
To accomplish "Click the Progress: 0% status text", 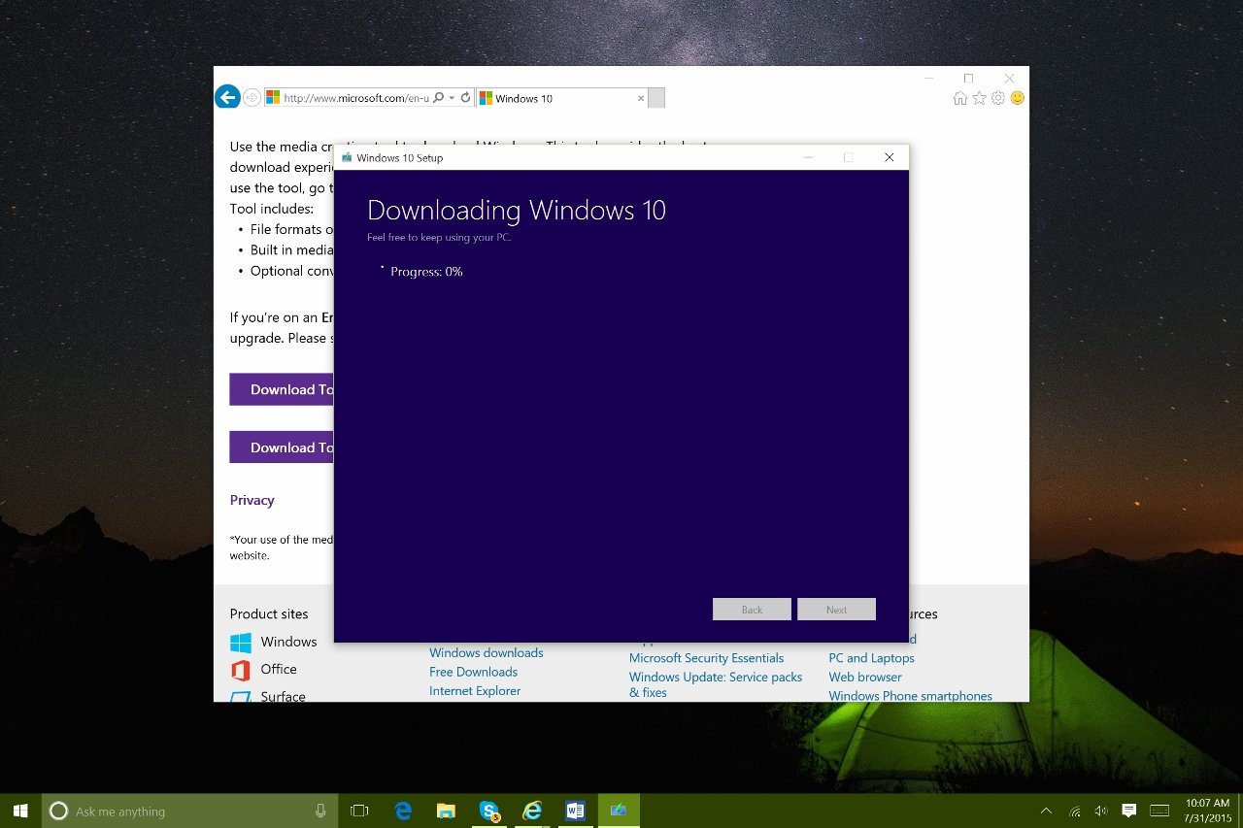I will click(x=426, y=272).
